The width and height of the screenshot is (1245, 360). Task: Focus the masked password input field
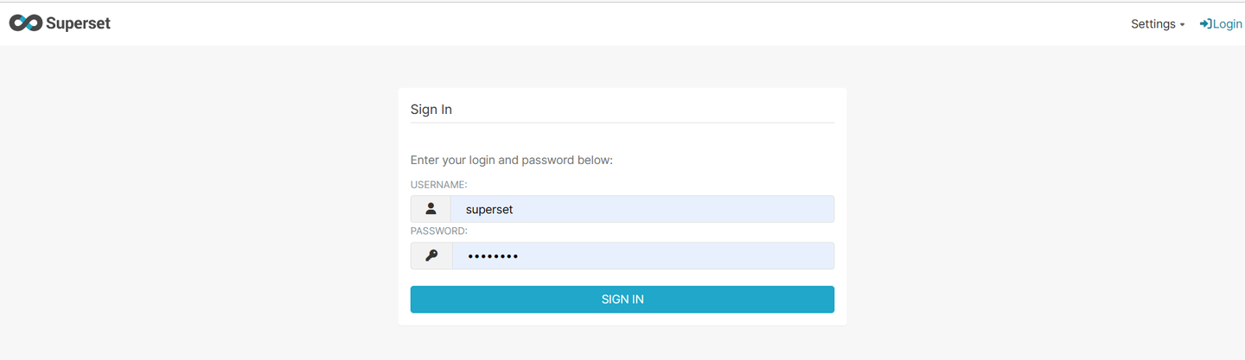coord(643,256)
